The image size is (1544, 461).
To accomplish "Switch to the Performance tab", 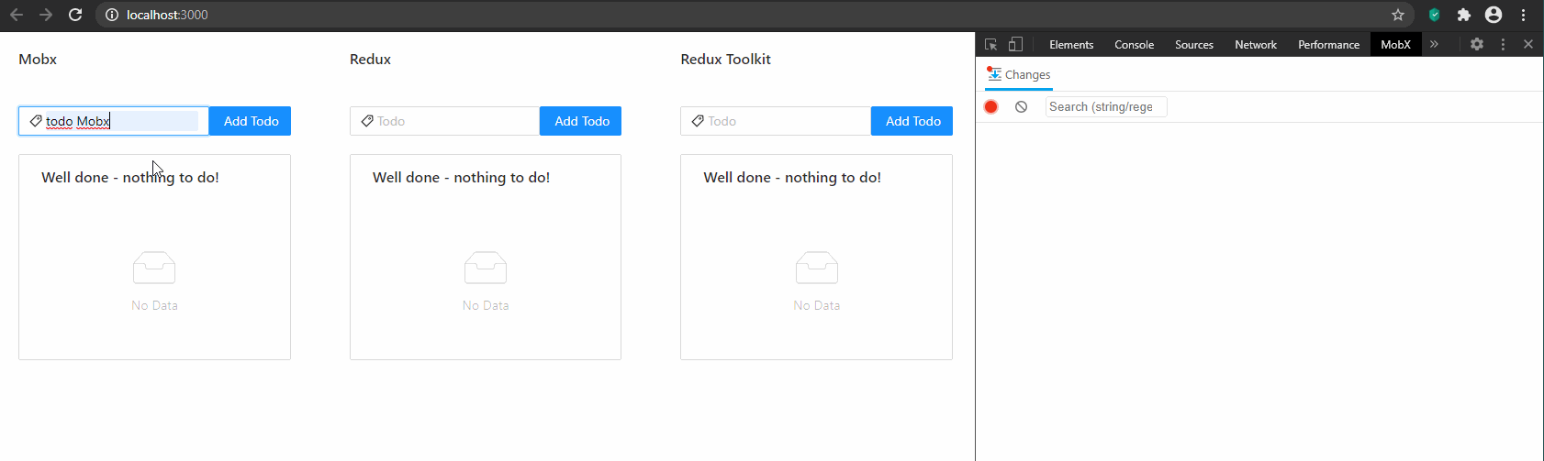I will (1328, 44).
